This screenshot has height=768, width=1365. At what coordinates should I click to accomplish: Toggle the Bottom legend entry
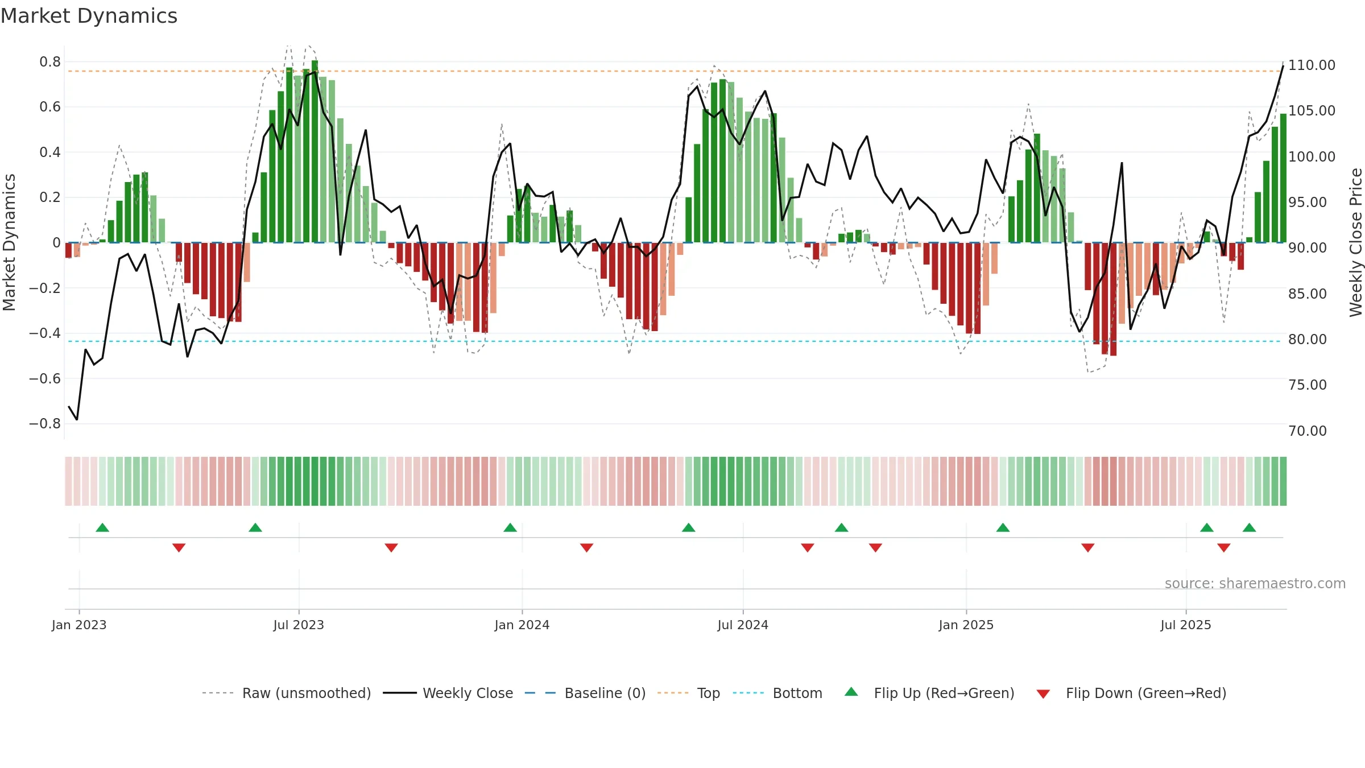click(x=777, y=693)
